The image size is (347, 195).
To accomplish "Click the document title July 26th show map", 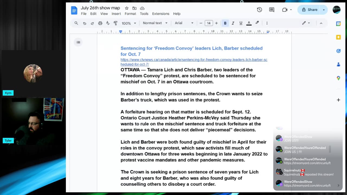I will [x=100, y=8].
